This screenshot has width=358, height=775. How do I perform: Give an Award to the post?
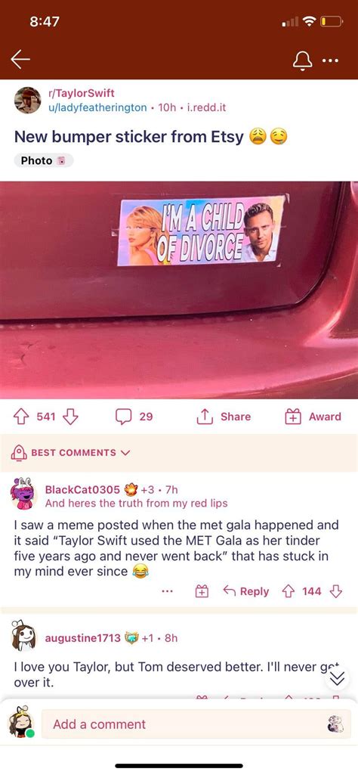pos(313,417)
